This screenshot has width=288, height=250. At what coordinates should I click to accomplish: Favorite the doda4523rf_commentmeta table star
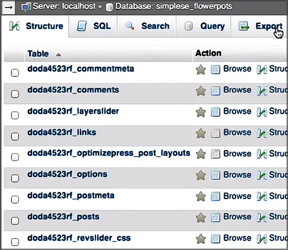click(x=201, y=70)
